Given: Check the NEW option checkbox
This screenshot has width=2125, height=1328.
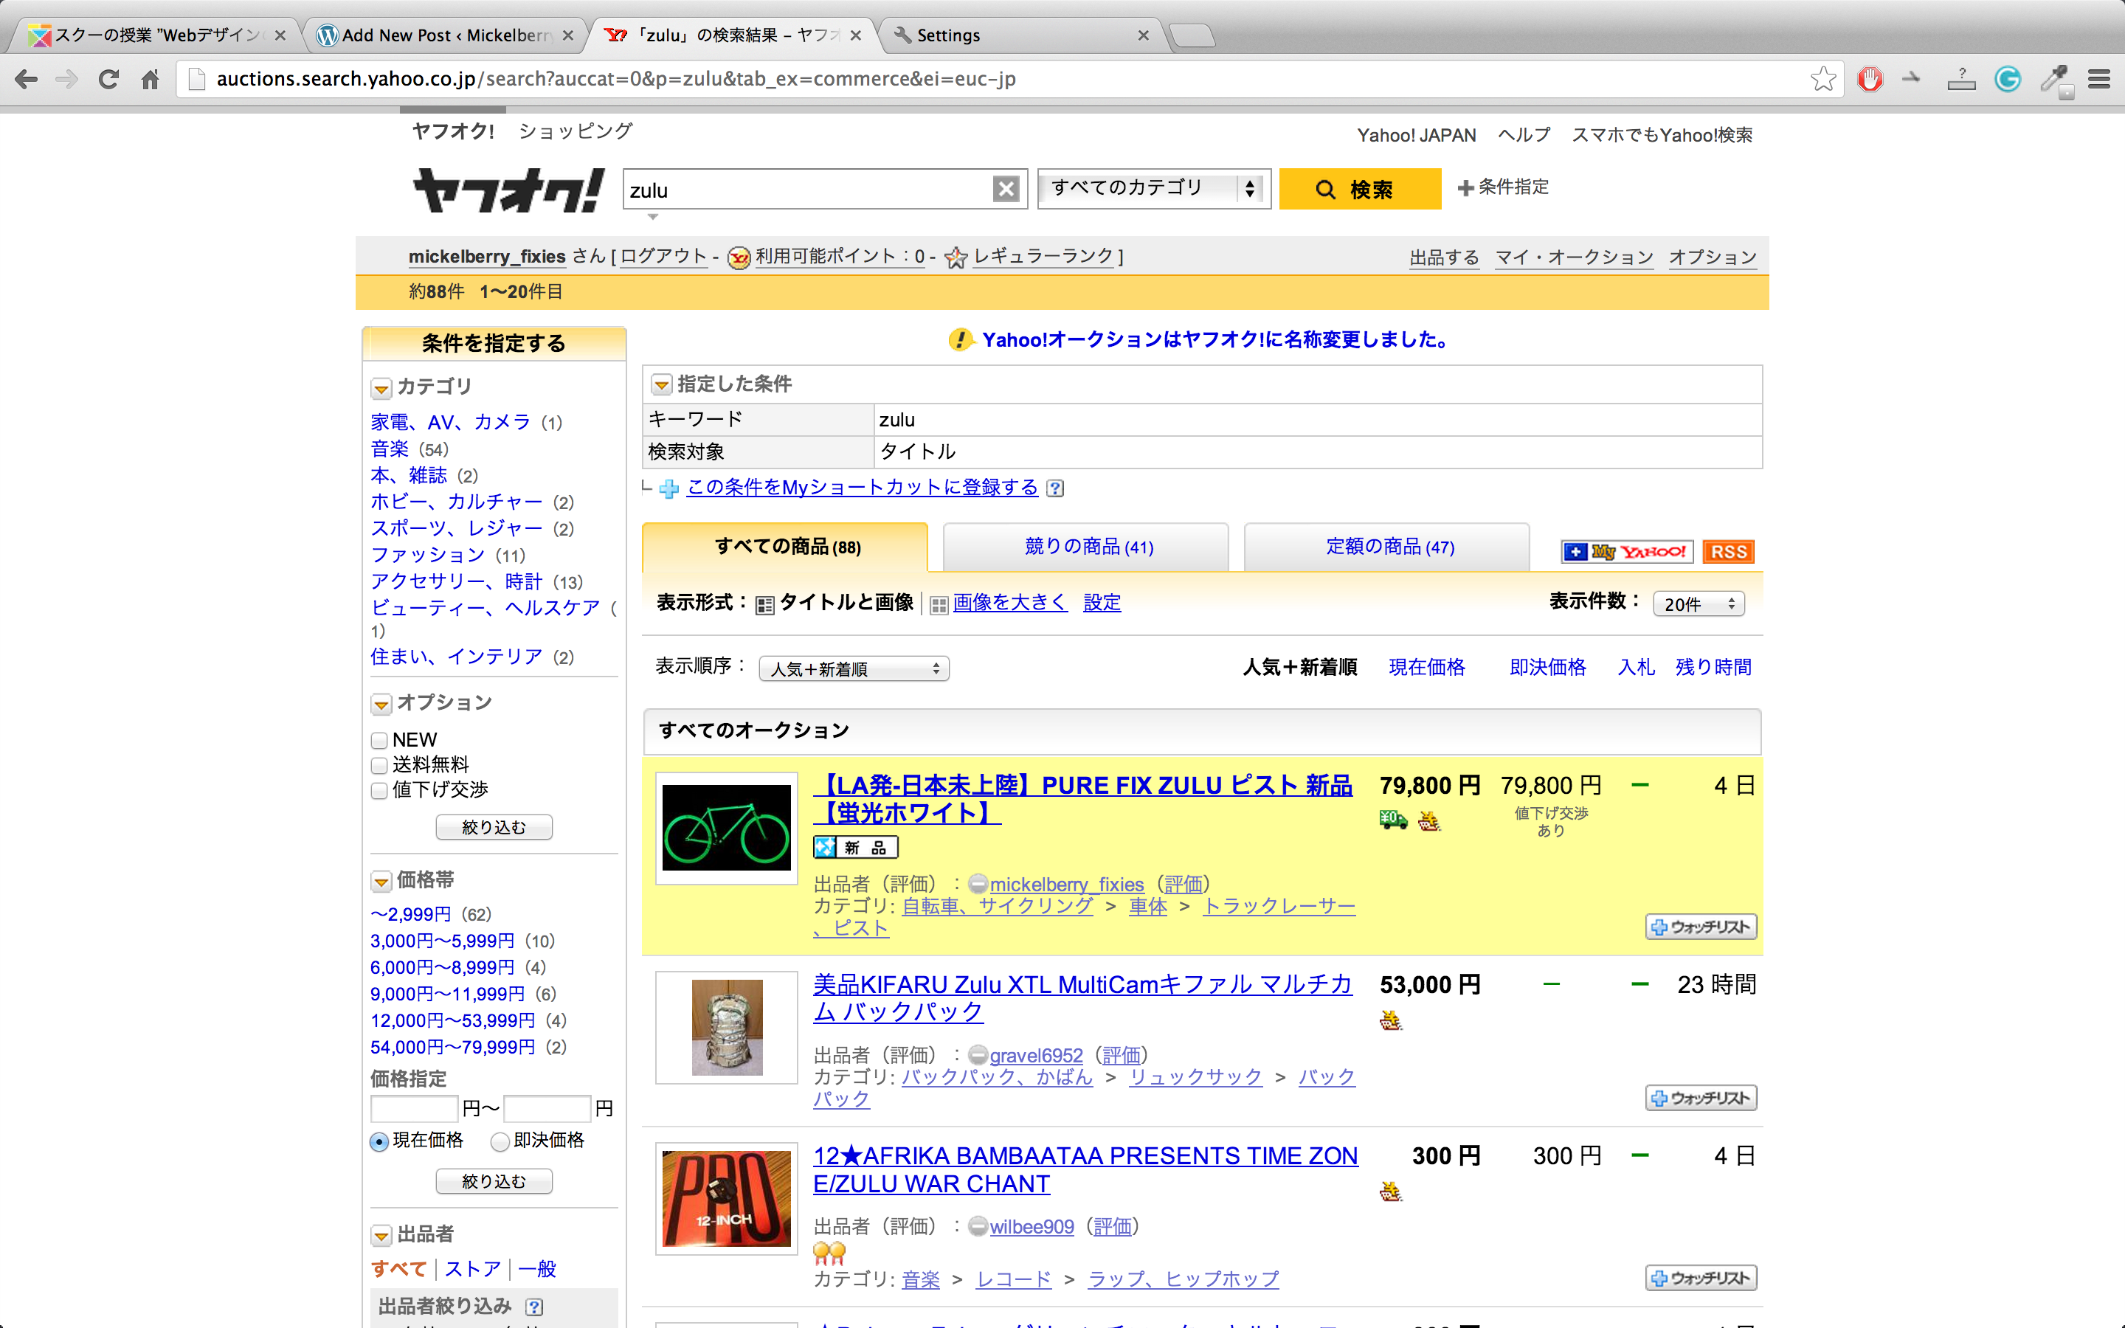Looking at the screenshot, I should click(379, 741).
